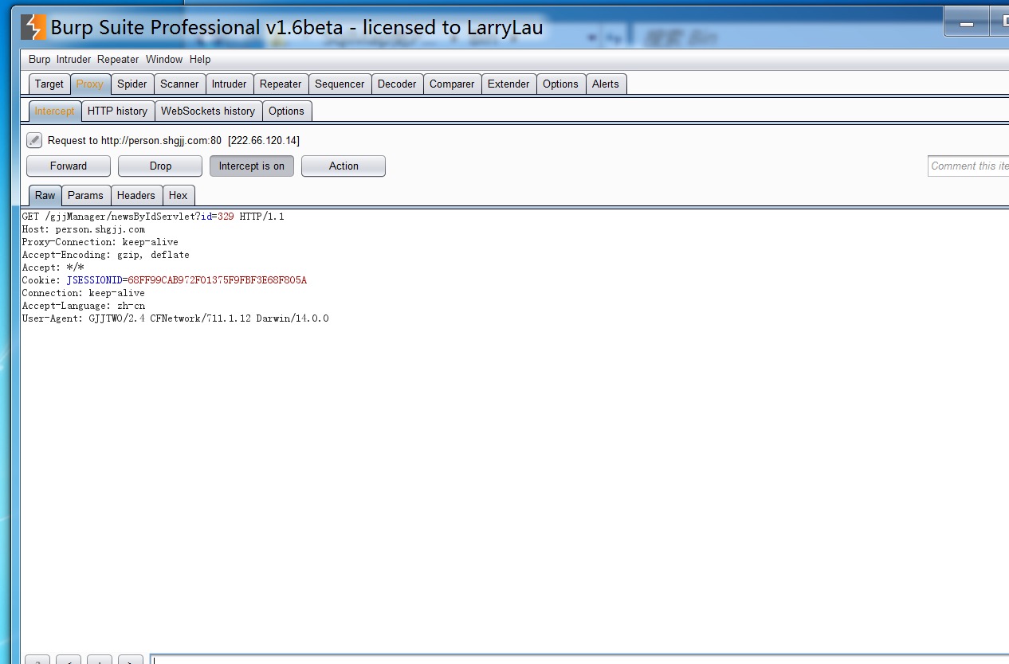
Task: Open the main Options tab next to Extender
Action: [x=560, y=84]
